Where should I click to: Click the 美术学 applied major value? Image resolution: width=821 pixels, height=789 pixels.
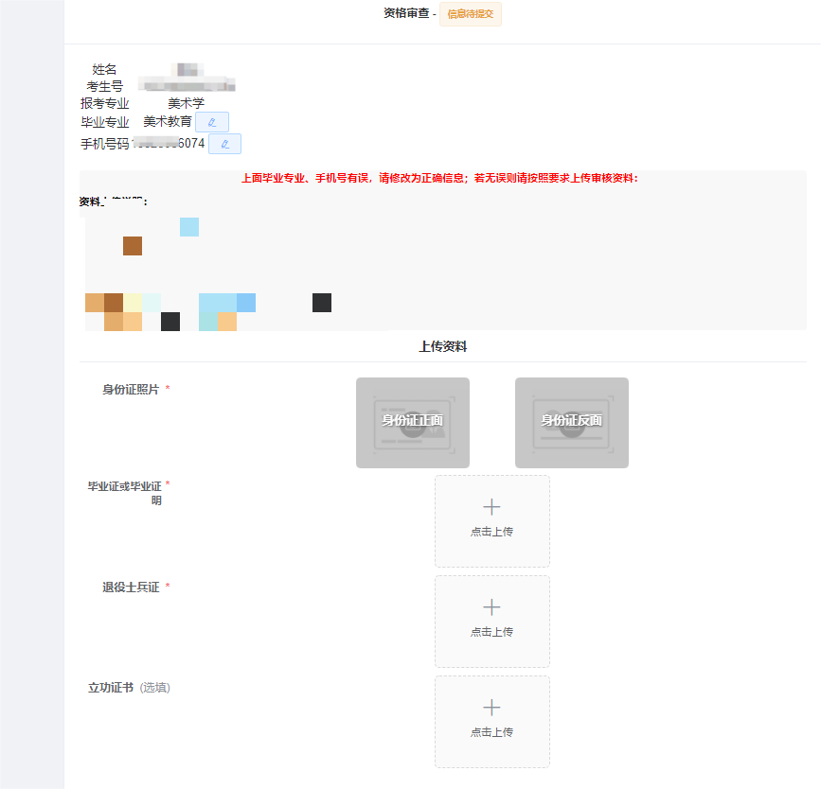point(186,103)
